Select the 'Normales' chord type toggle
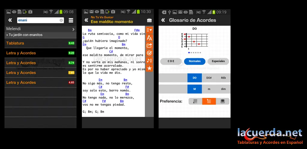Viewport: 307px width, 149px height. [195, 61]
